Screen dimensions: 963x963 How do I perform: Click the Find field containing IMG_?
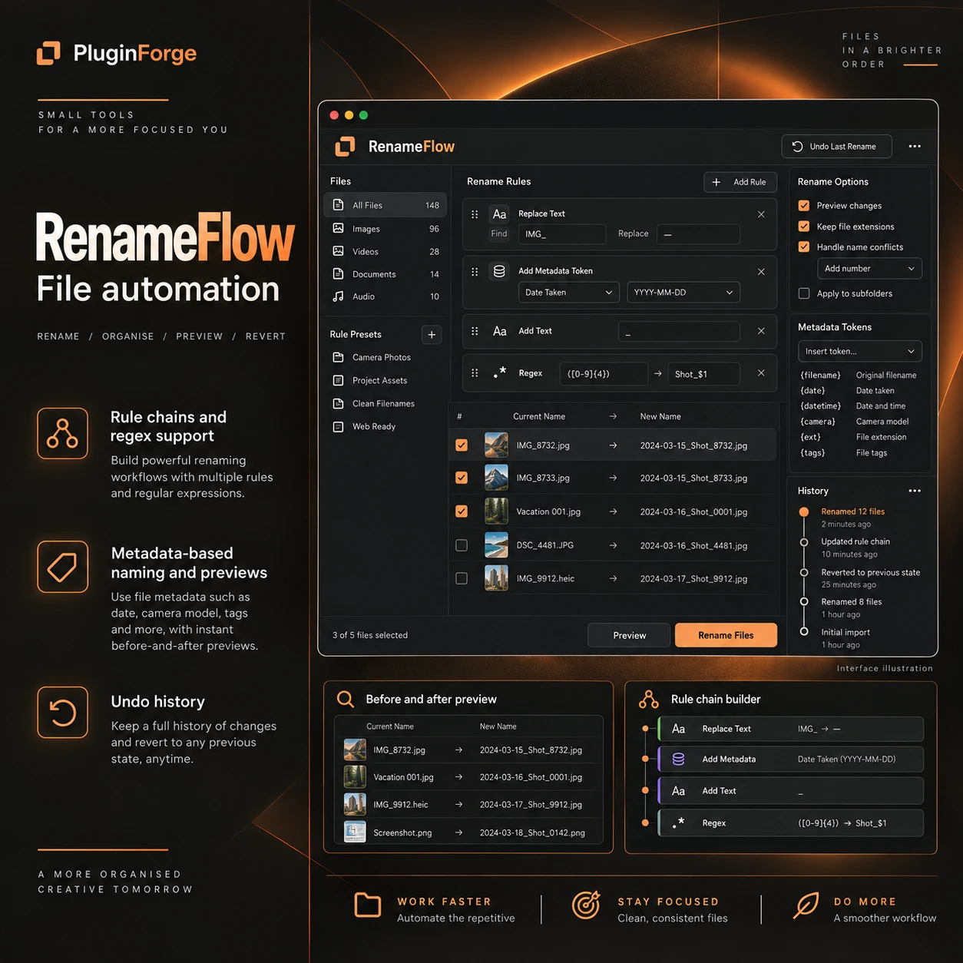coord(562,234)
